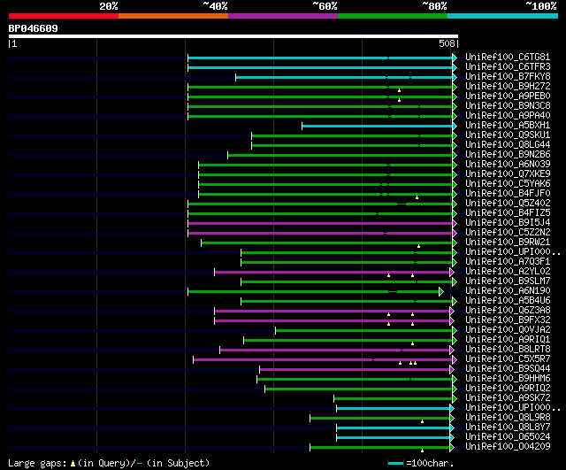Click the 508 query end position label

447,43
